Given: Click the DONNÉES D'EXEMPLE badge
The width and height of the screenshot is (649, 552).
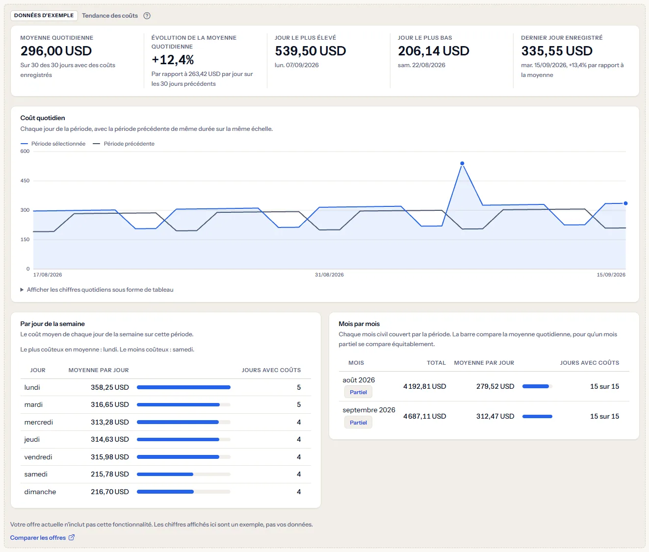Looking at the screenshot, I should click(x=44, y=16).
